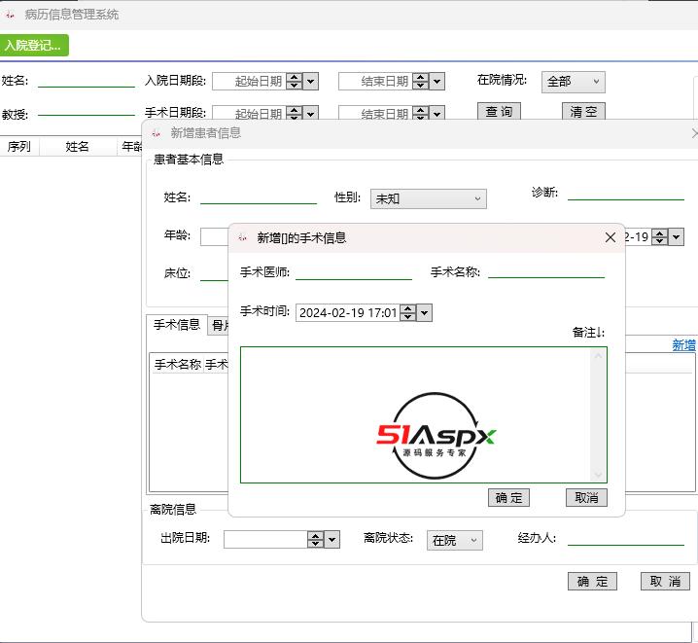Click 取消 in the surgery dialog

click(x=586, y=498)
